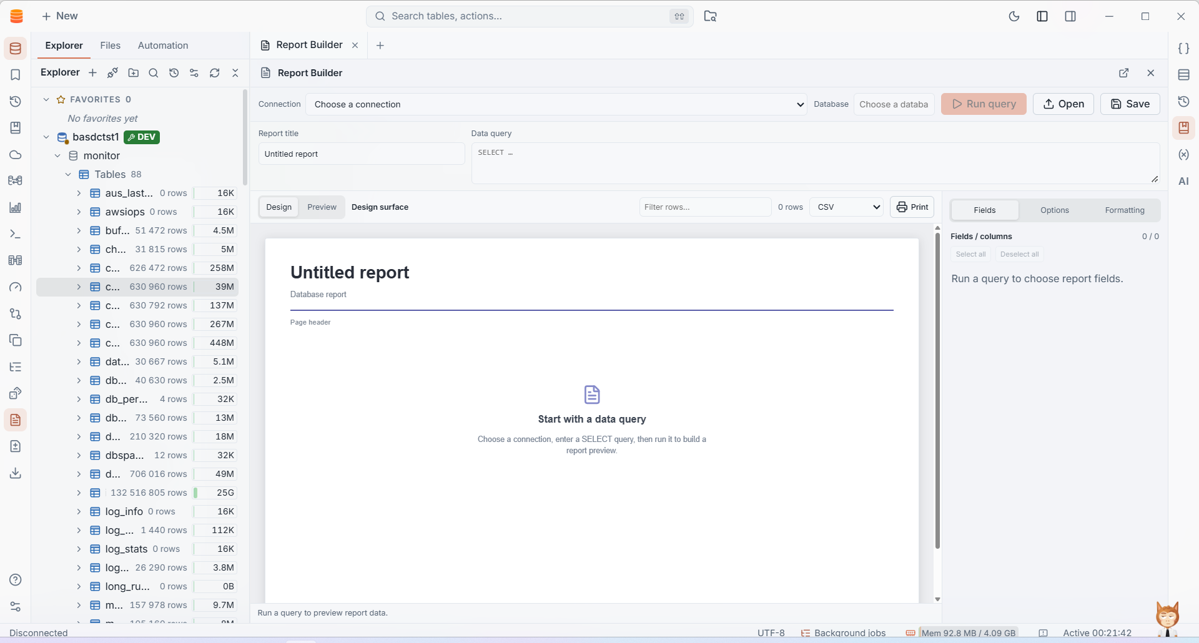The height and width of the screenshot is (643, 1199).
Task: Toggle dark mode moon icon
Action: pyautogui.click(x=1014, y=16)
